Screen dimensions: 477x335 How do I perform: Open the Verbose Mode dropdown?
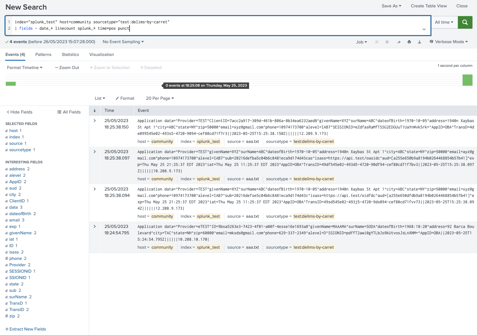point(448,42)
